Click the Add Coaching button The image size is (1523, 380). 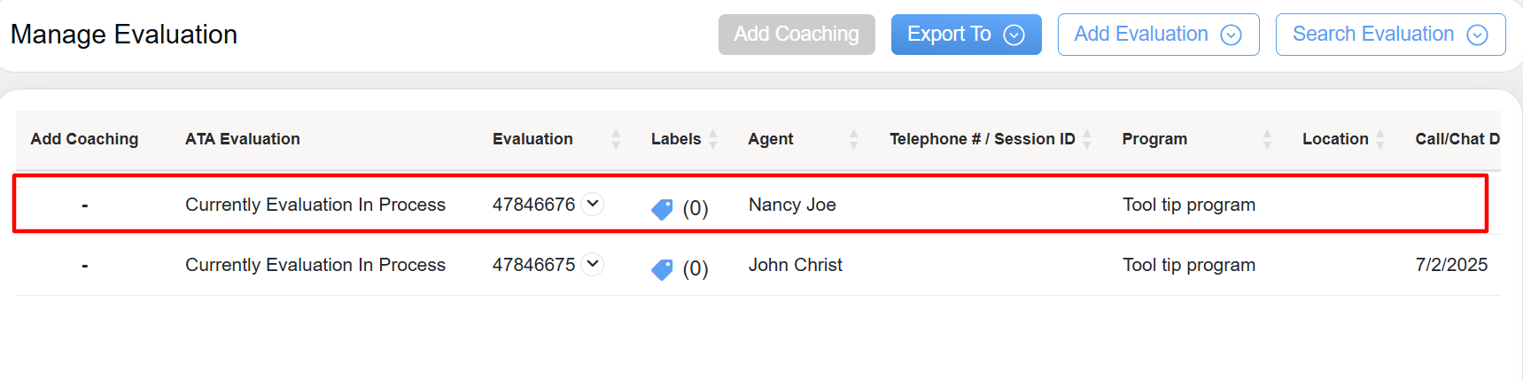click(796, 35)
